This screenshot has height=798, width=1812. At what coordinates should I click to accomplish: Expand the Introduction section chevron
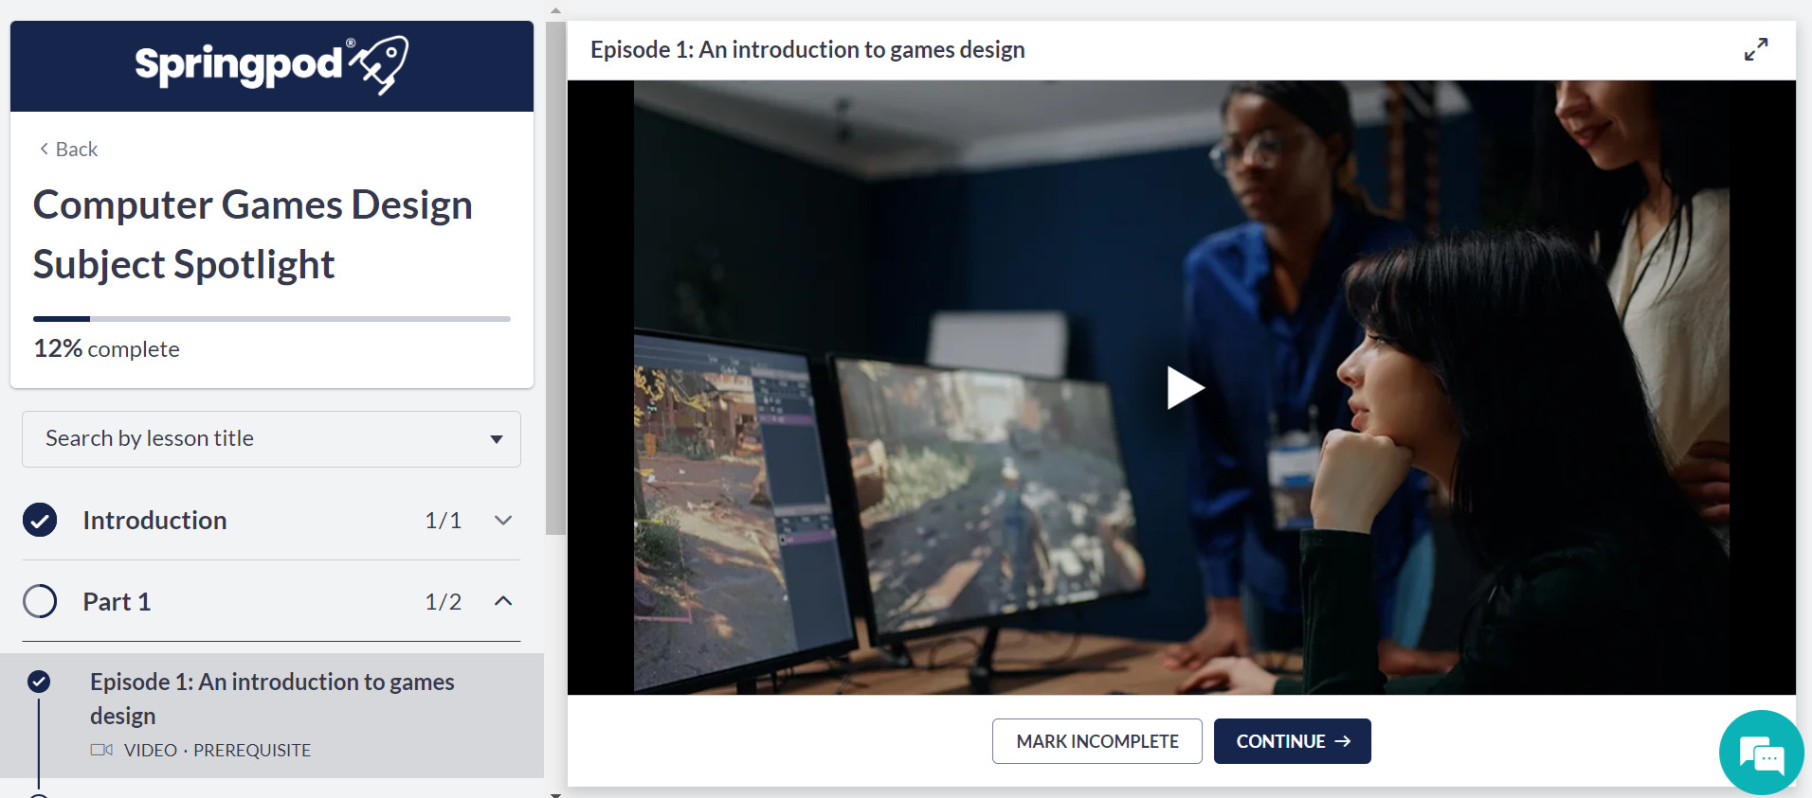pos(503,520)
